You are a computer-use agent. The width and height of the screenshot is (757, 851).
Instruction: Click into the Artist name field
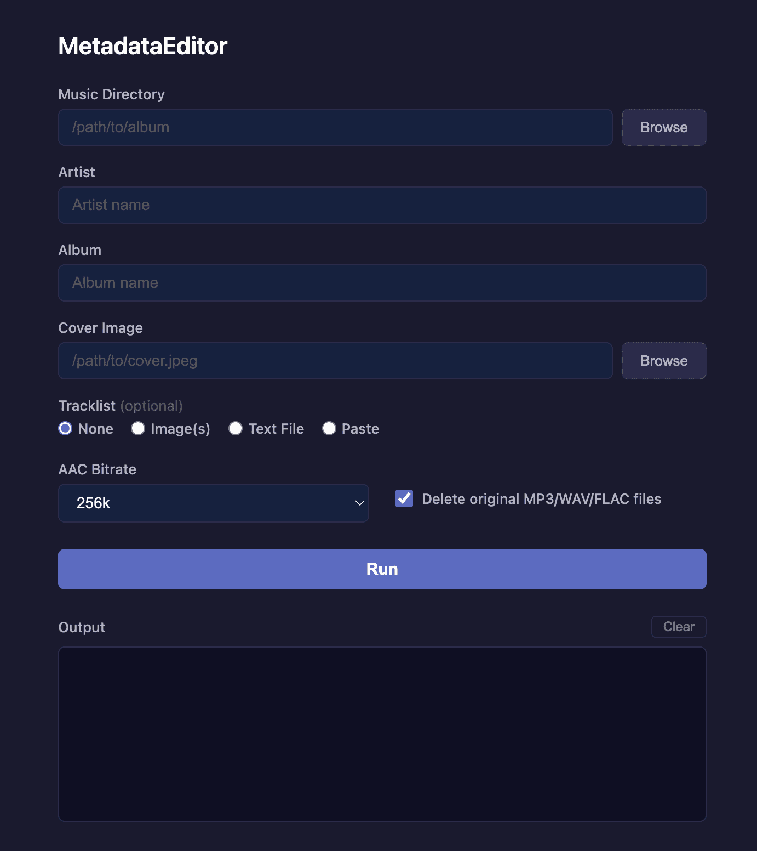(382, 205)
